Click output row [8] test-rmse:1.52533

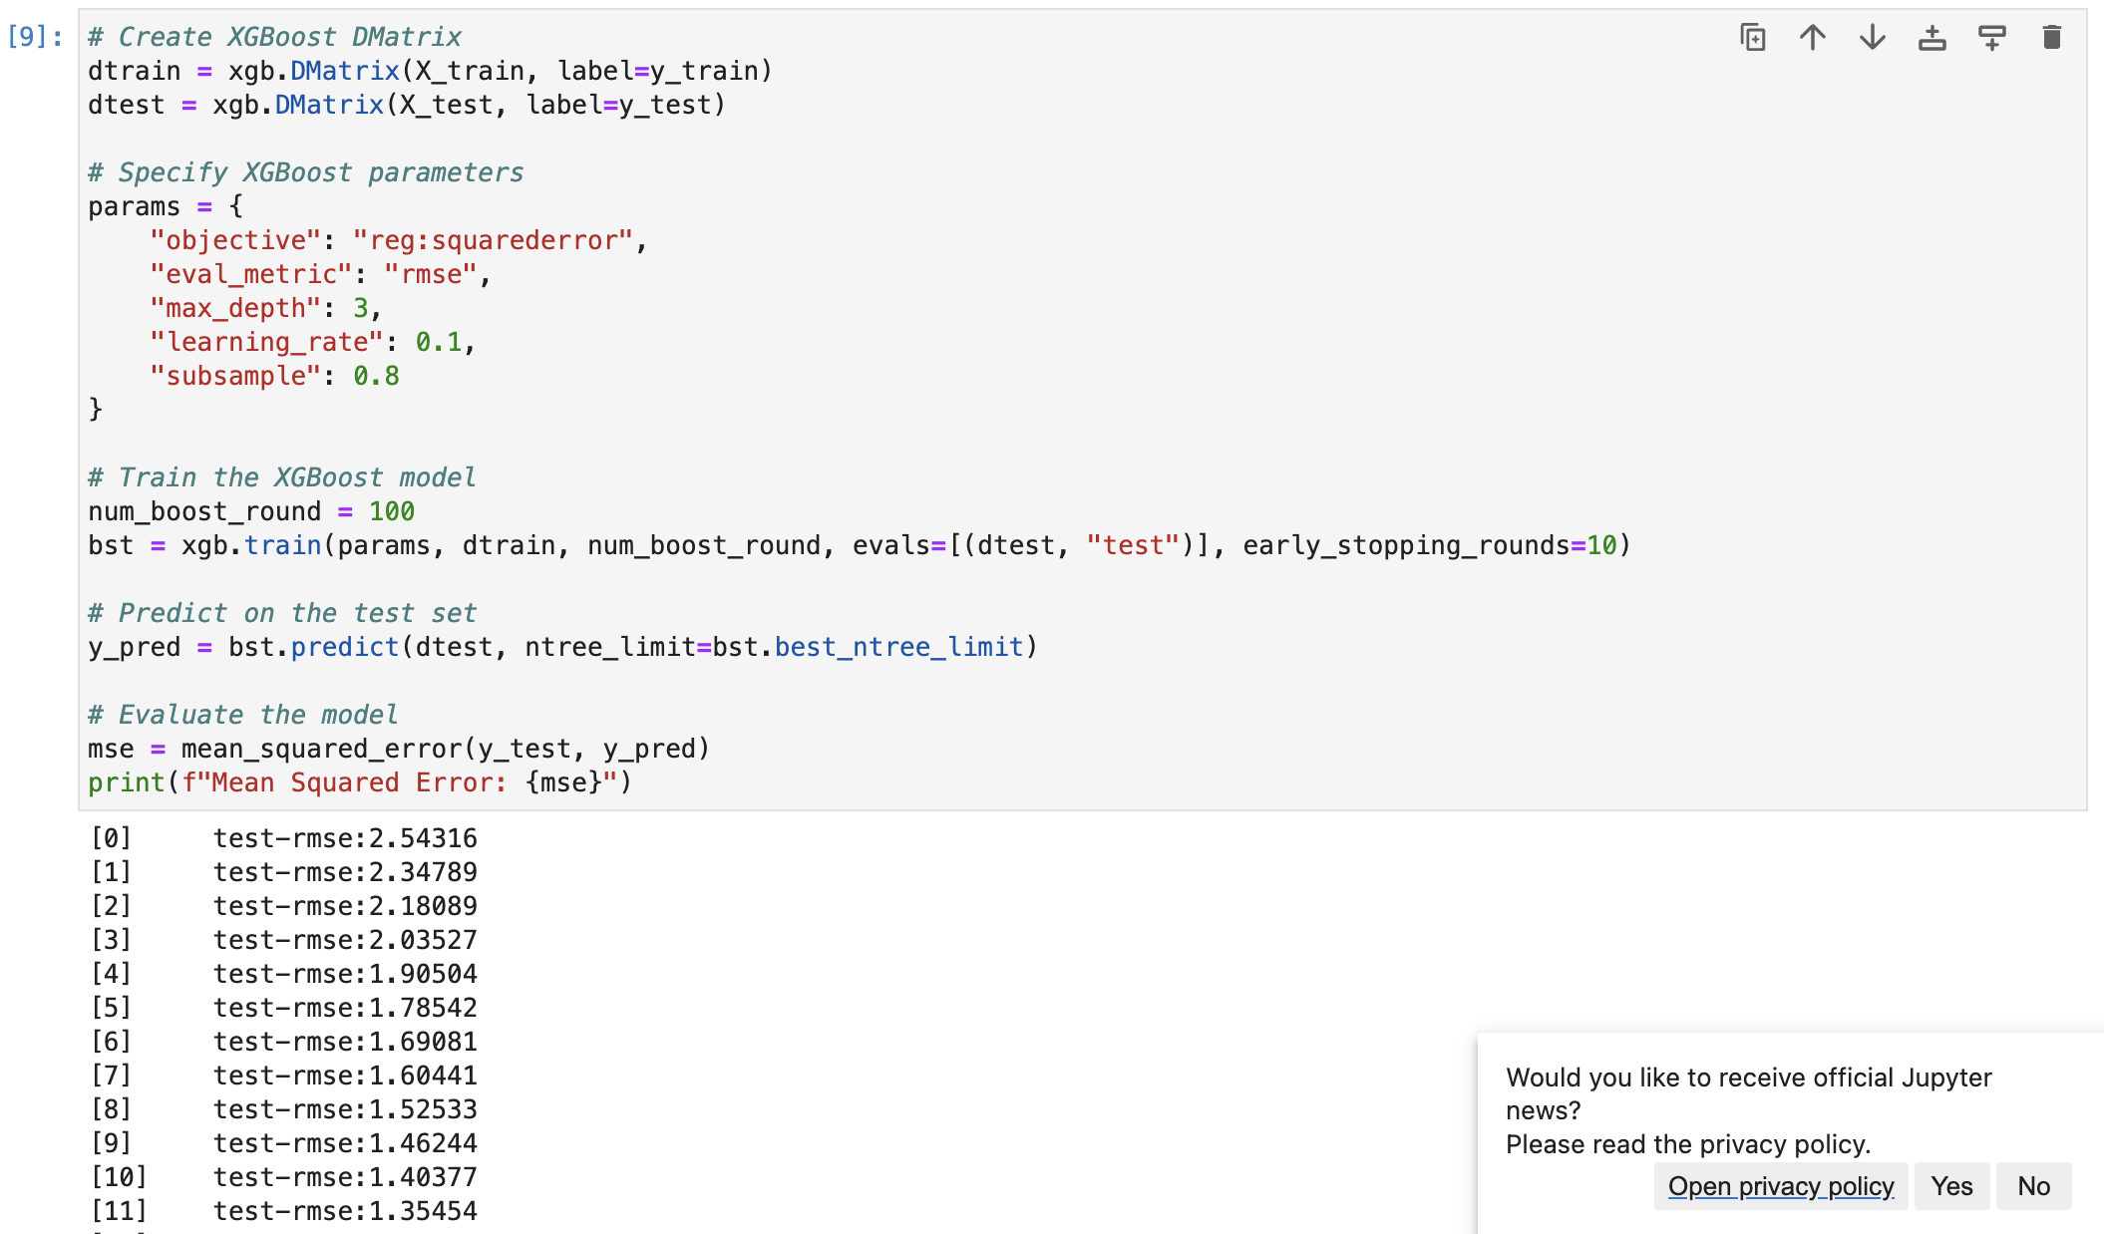tap(284, 1109)
